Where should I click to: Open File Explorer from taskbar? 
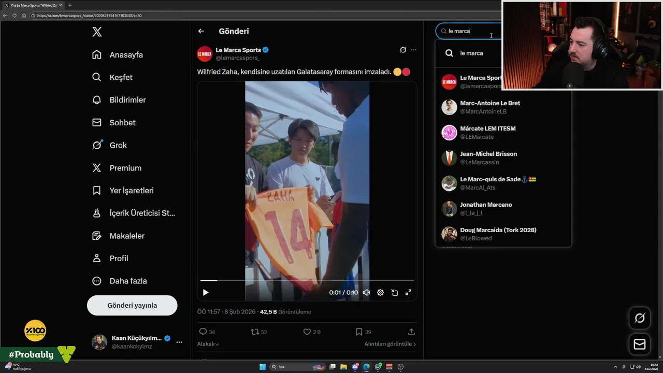tap(343, 367)
